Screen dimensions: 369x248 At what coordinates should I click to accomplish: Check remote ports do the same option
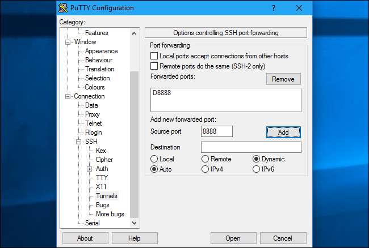[154, 66]
